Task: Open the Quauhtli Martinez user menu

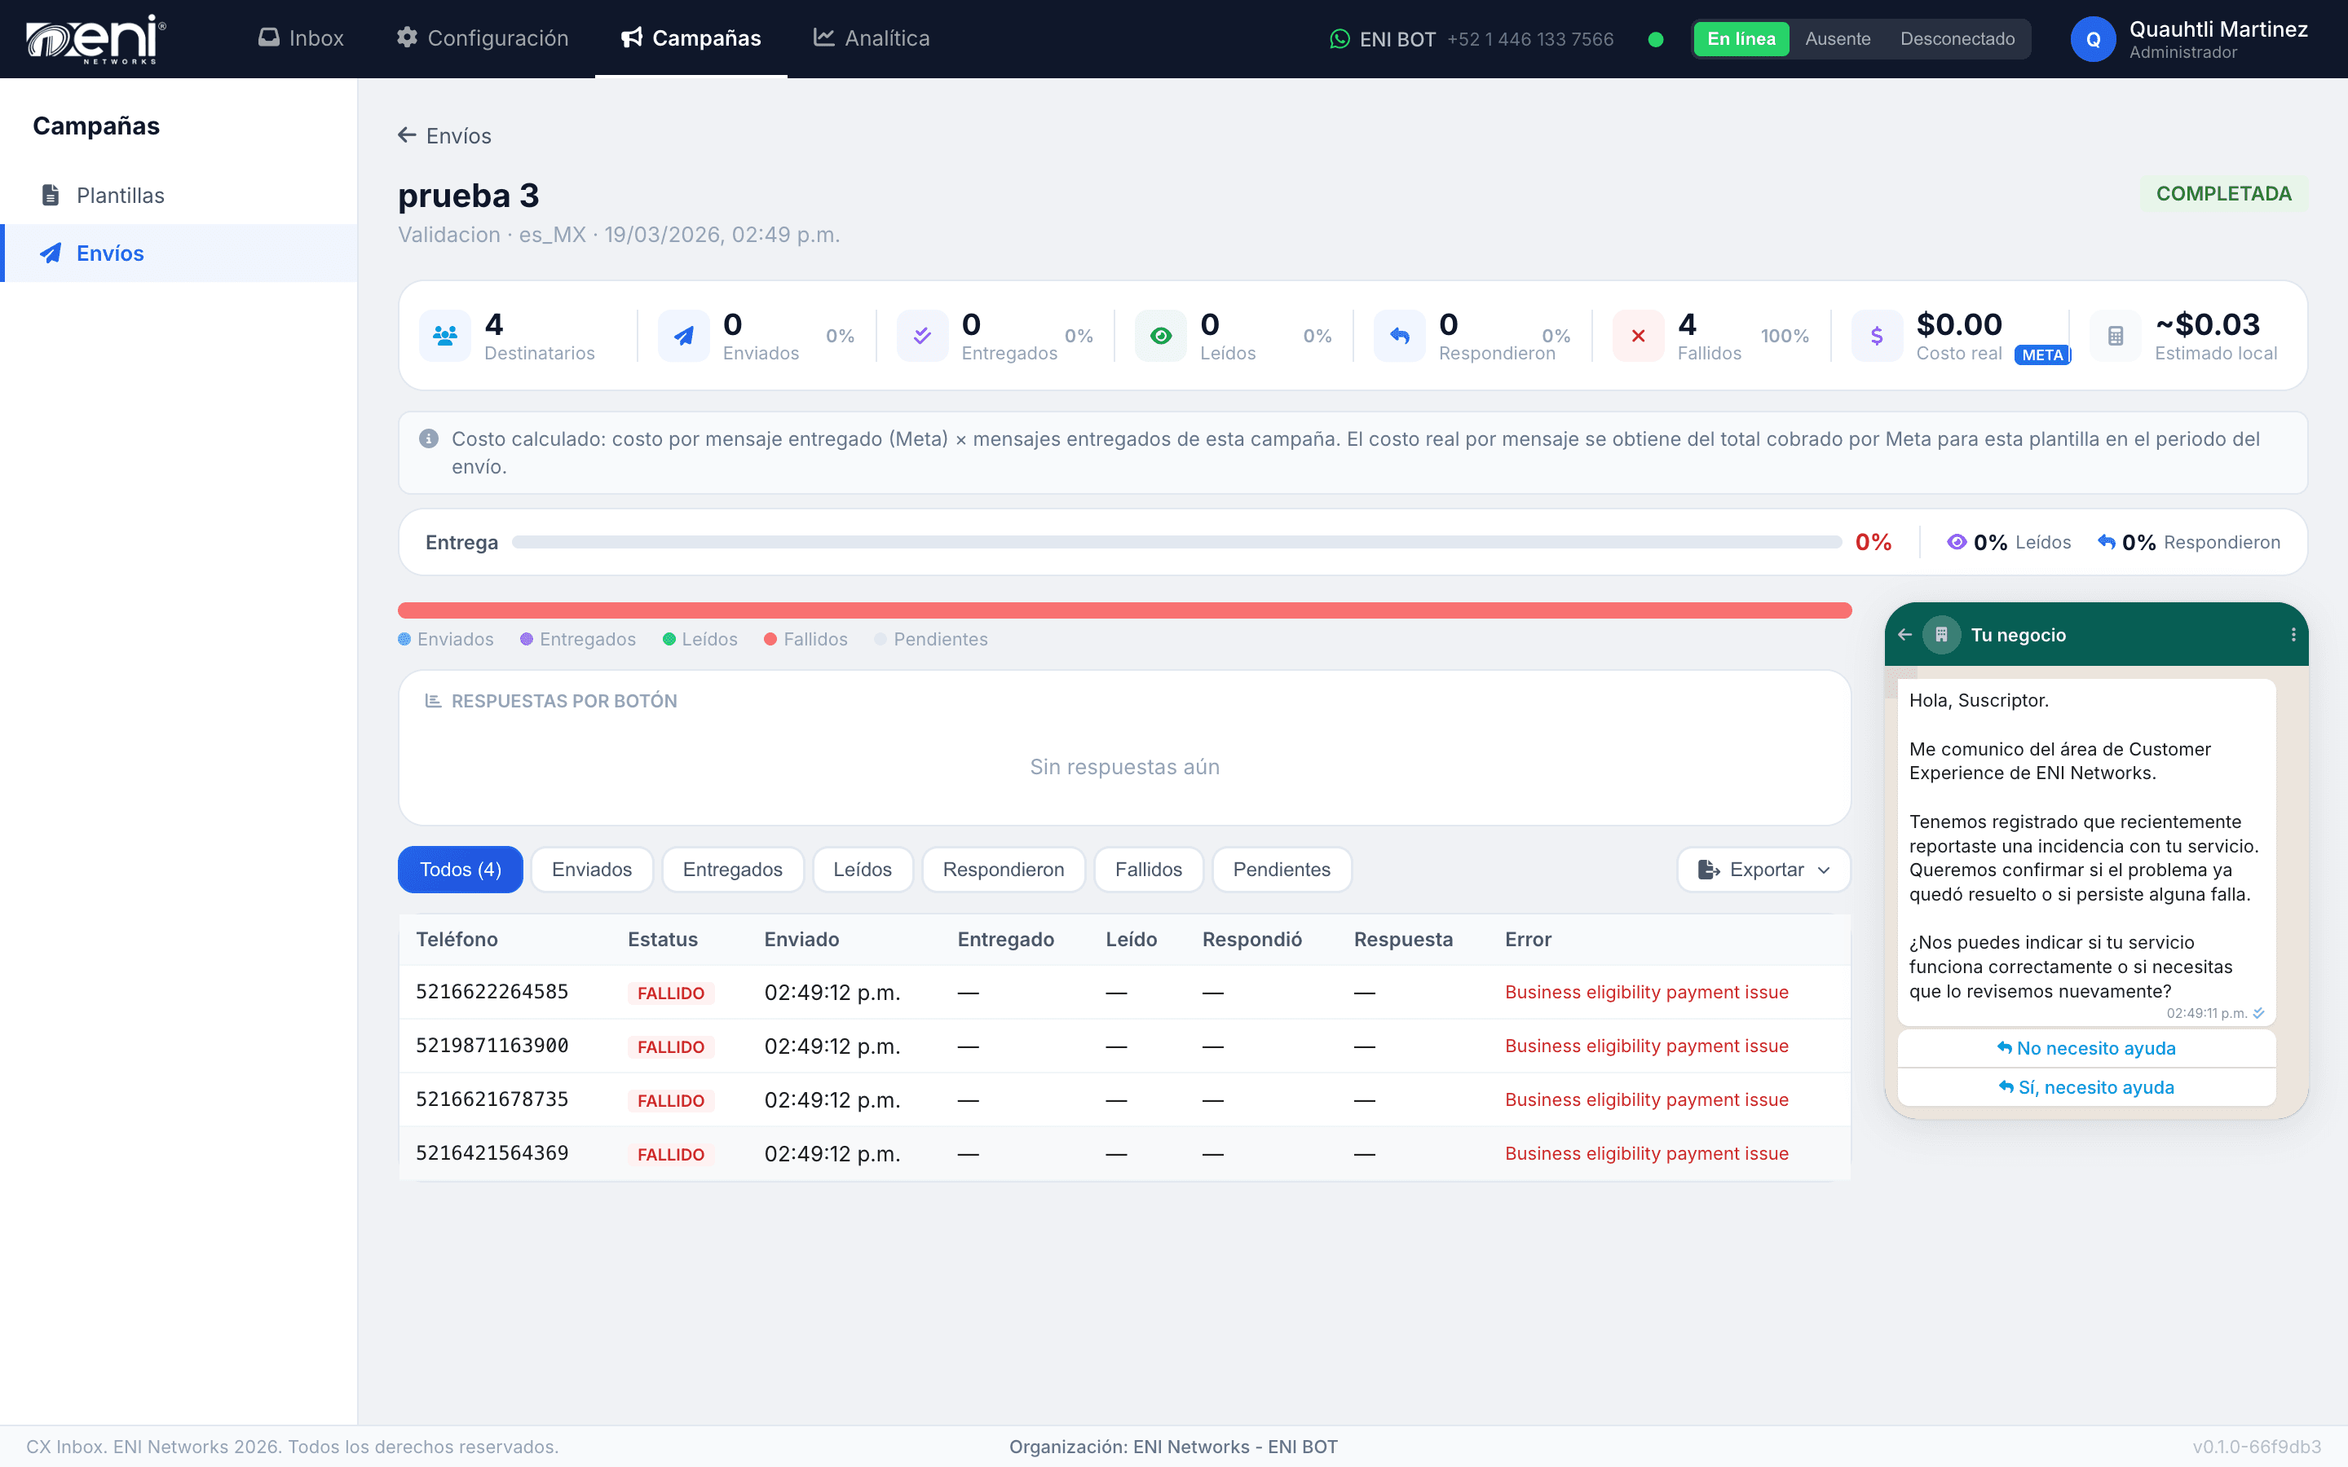Action: (2190, 39)
